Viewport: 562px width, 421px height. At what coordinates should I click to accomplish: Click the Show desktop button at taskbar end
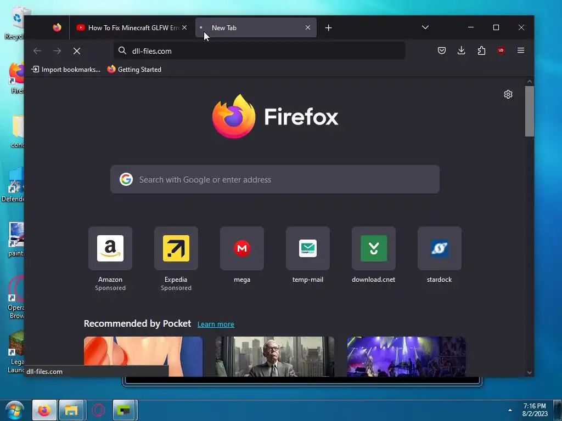558,410
